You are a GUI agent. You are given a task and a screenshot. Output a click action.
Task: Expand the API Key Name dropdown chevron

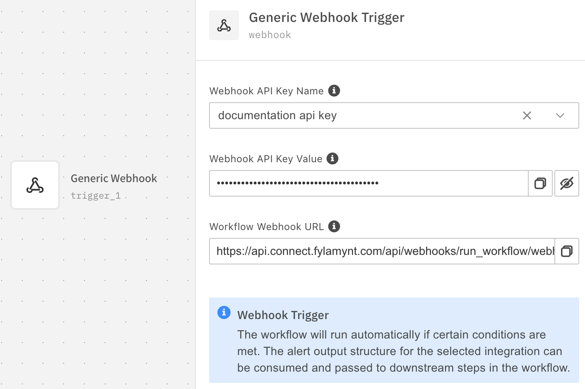tap(560, 115)
